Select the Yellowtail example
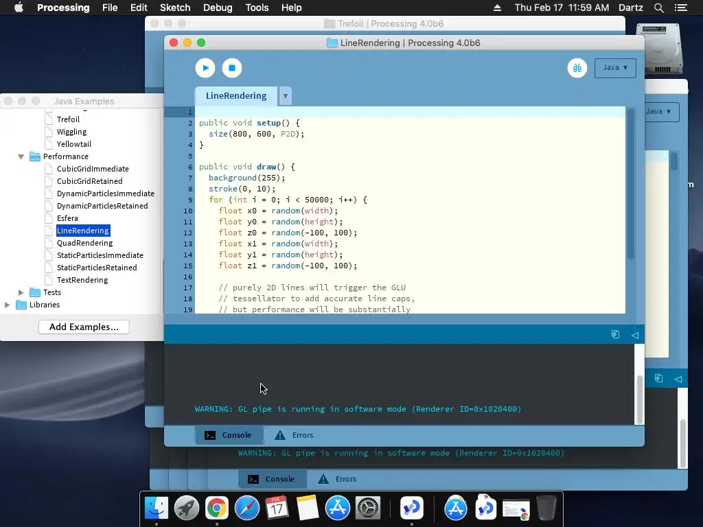The width and height of the screenshot is (703, 527). click(74, 144)
